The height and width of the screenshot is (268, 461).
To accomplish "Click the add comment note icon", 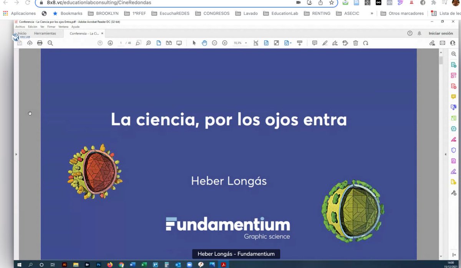I will (315, 43).
